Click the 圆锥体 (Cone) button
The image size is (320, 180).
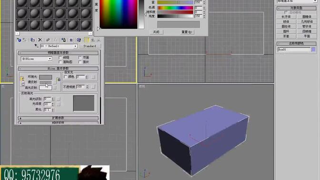point(307,17)
